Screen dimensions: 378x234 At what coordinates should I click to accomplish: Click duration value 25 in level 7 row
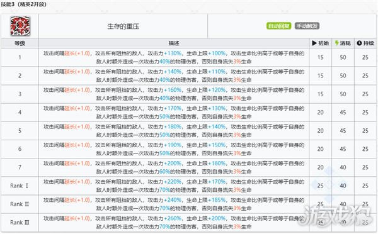[x=365, y=167]
